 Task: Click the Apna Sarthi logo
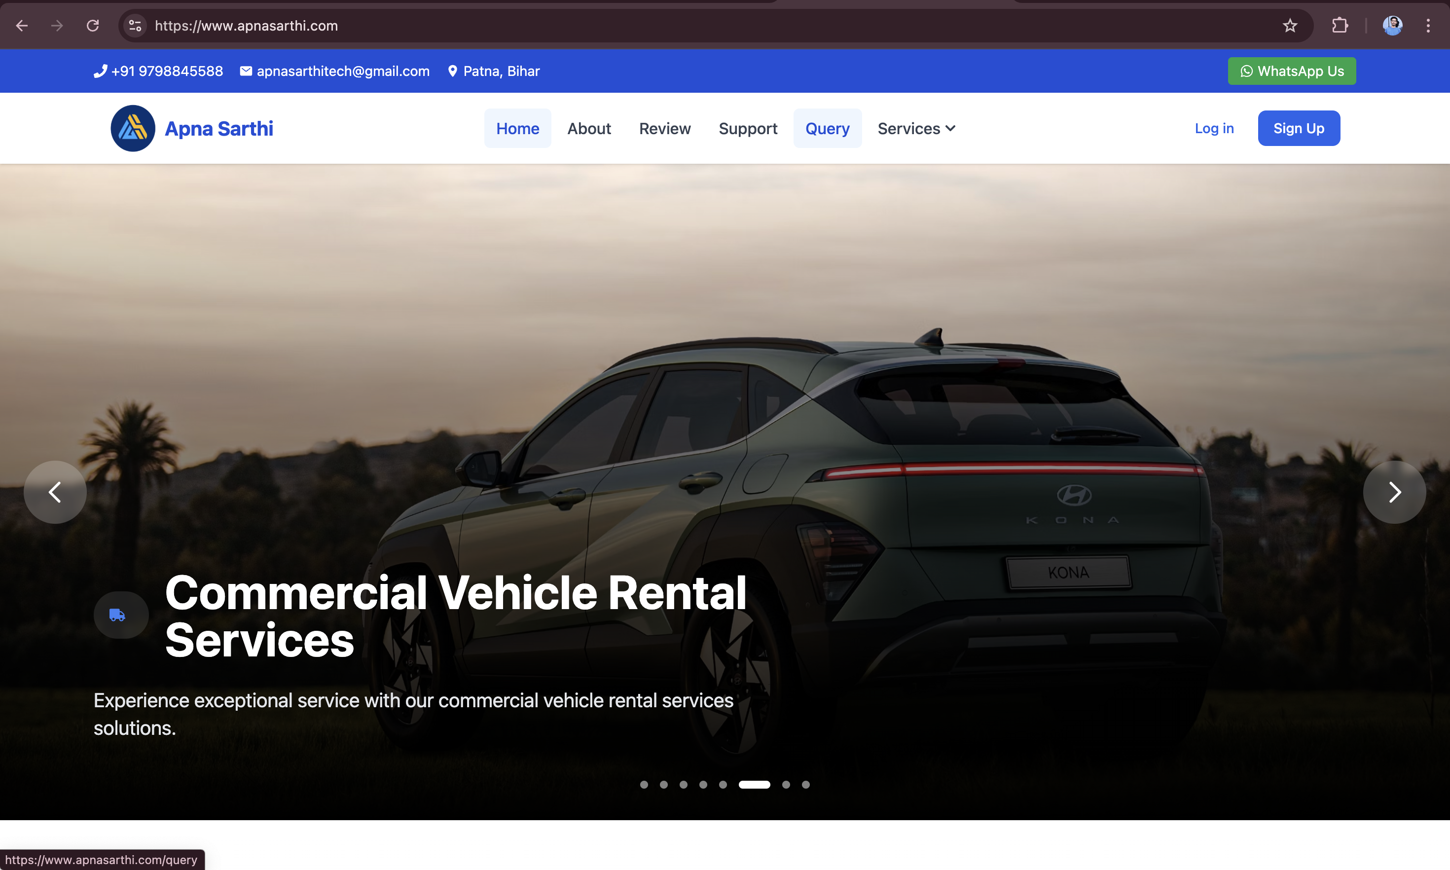[133, 128]
